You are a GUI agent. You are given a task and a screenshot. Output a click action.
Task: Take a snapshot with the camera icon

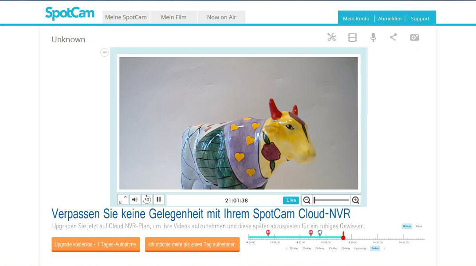point(414,37)
